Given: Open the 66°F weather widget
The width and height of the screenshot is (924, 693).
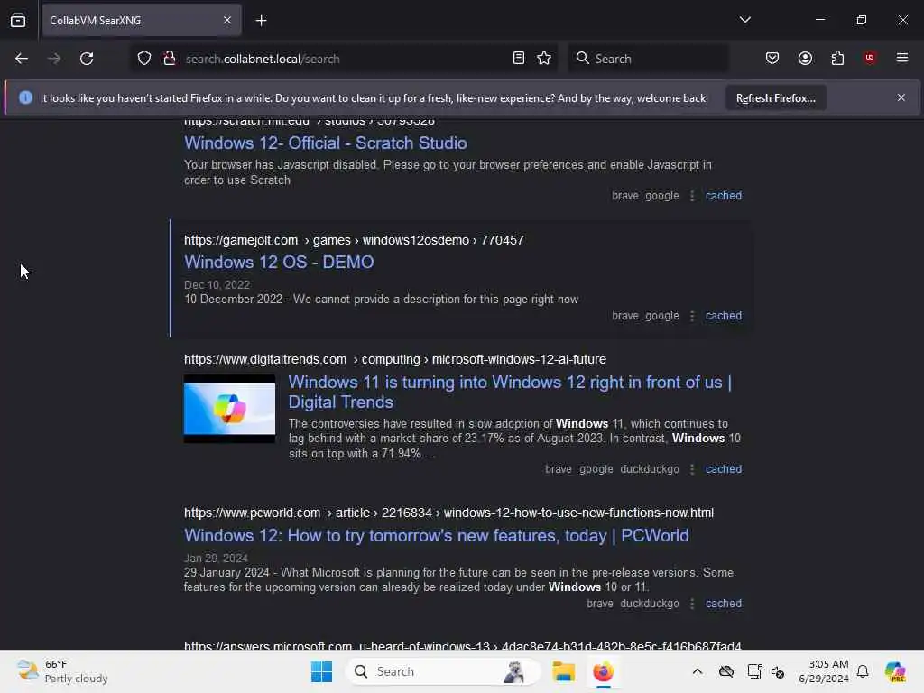Looking at the screenshot, I should point(62,671).
